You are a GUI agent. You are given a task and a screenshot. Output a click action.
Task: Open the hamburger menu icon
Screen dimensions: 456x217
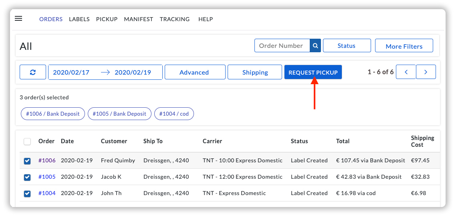tap(18, 18)
